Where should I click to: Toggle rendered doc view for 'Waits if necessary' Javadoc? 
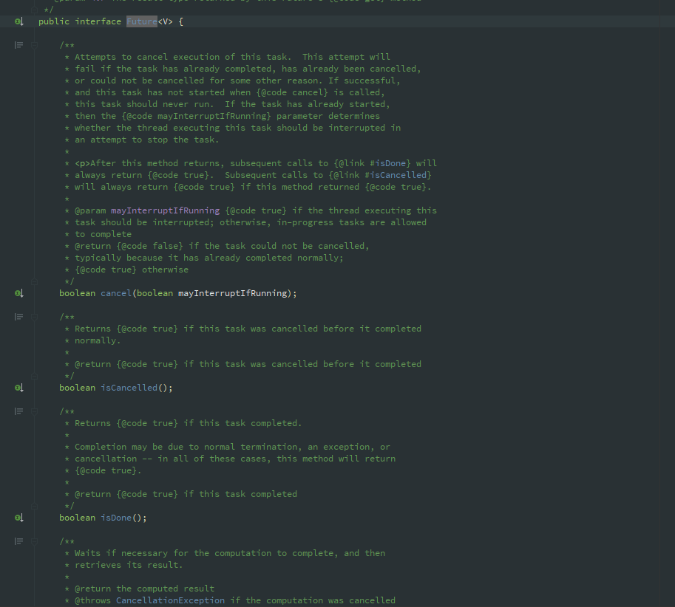(18, 541)
